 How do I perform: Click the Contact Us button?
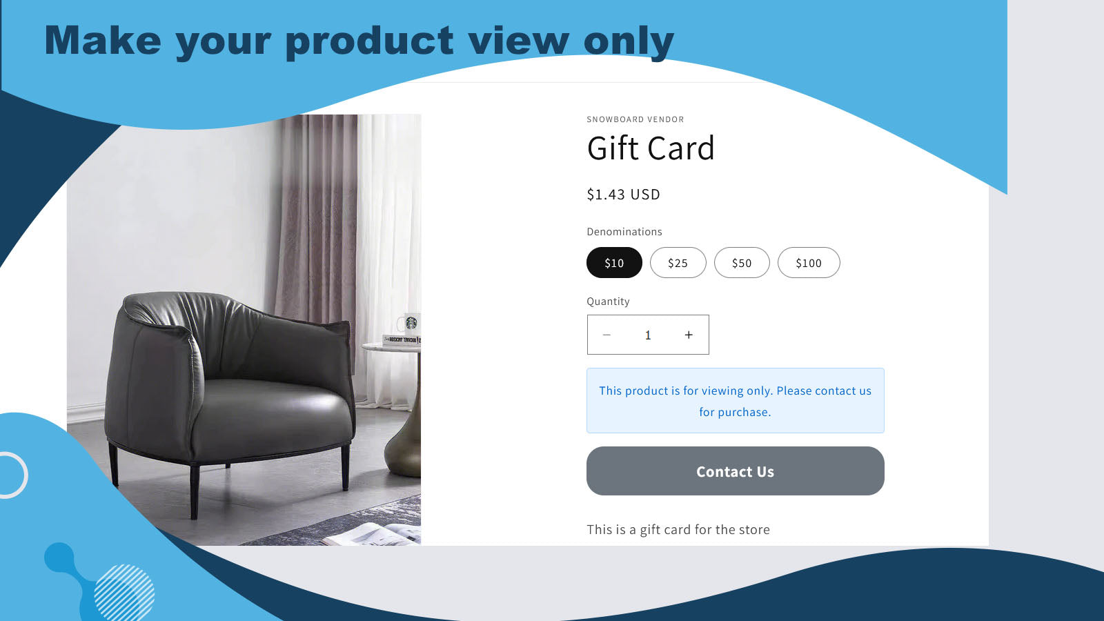[x=736, y=471]
